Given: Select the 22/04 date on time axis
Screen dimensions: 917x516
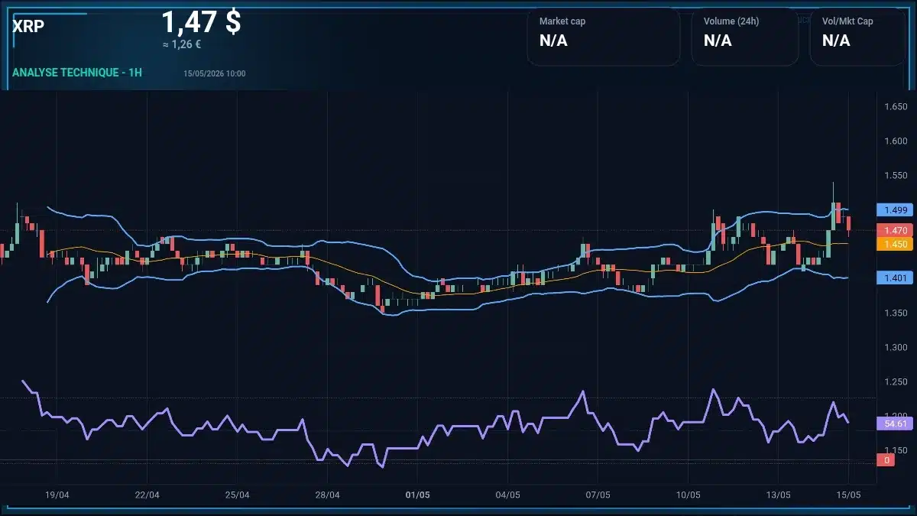Looking at the screenshot, I should 147,495.
